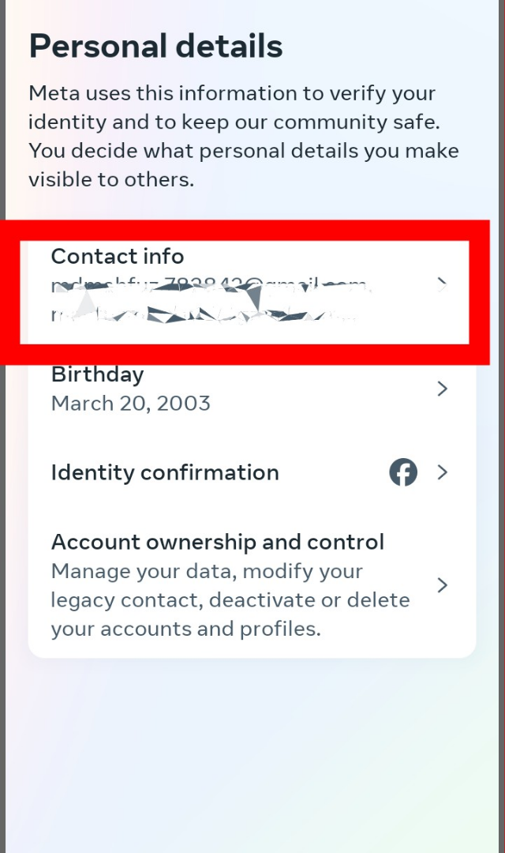The width and height of the screenshot is (505, 853).
Task: Open the Identity confirmation chevron arrow
Action: coord(443,472)
